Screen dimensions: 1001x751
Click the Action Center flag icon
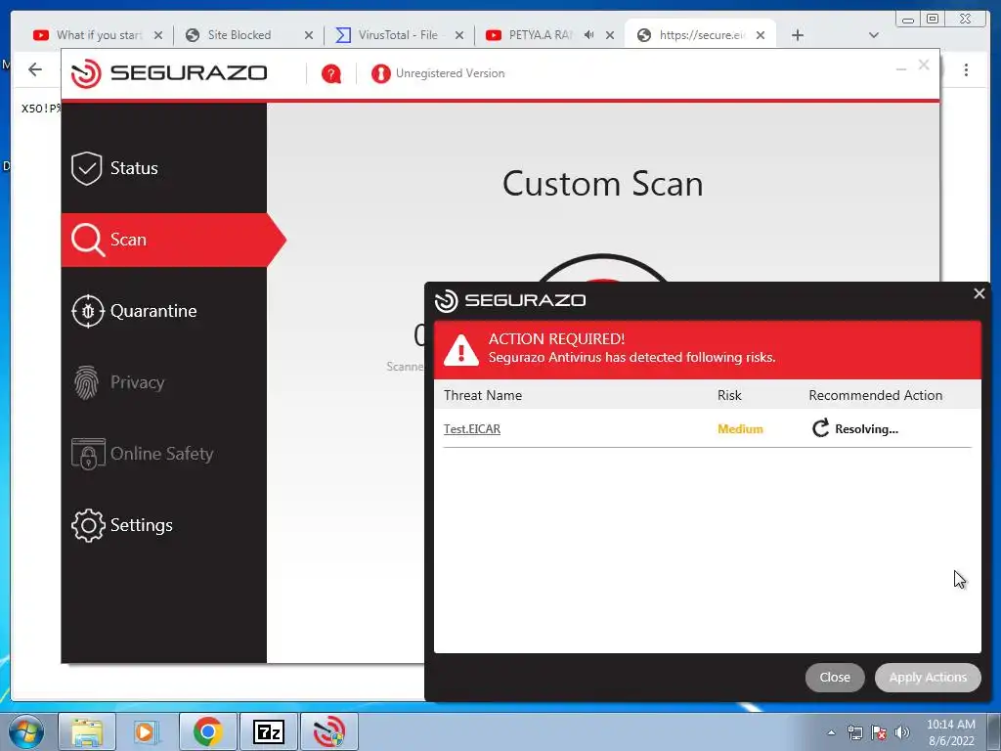(x=879, y=733)
